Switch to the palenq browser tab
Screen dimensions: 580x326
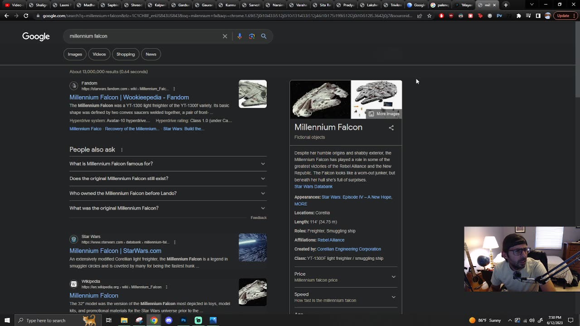click(x=440, y=5)
